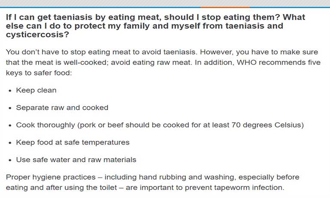The height and width of the screenshot is (198, 330).
Task: Select 'Separate raw and cooked' bullet text
Action: 62,108
